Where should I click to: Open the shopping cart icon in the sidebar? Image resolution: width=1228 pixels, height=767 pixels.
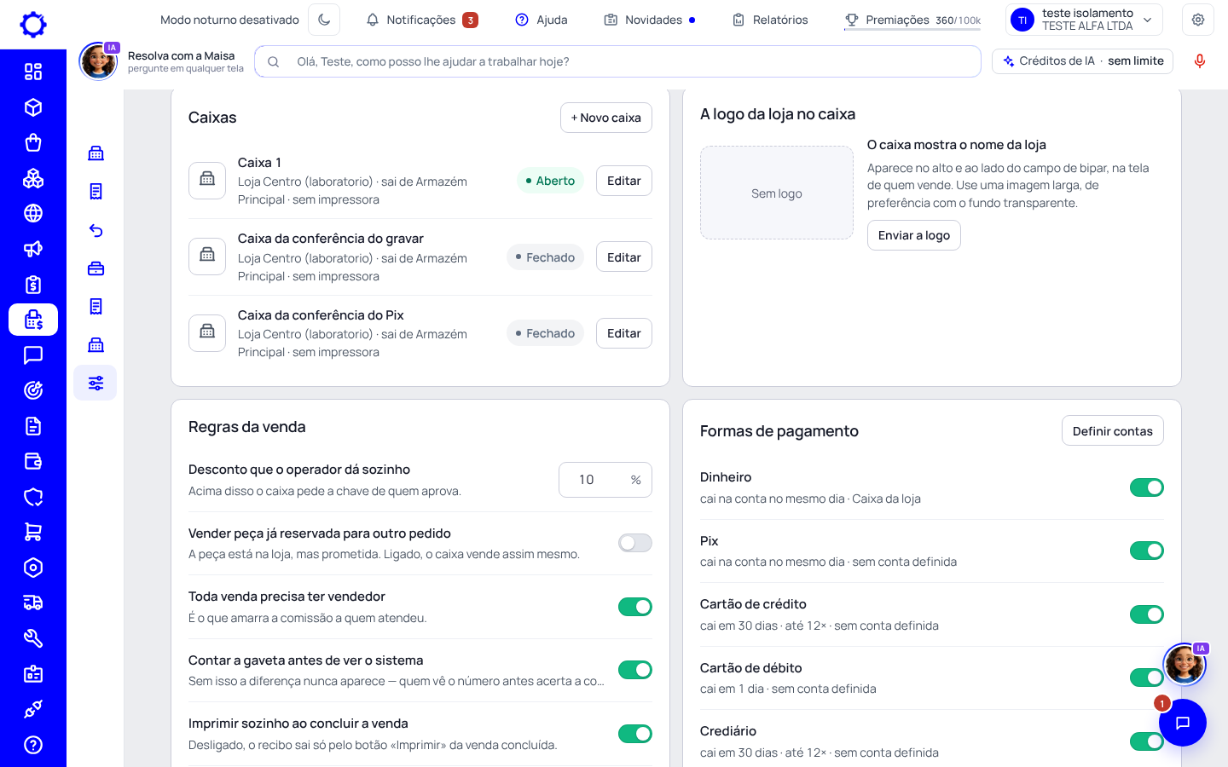click(33, 532)
